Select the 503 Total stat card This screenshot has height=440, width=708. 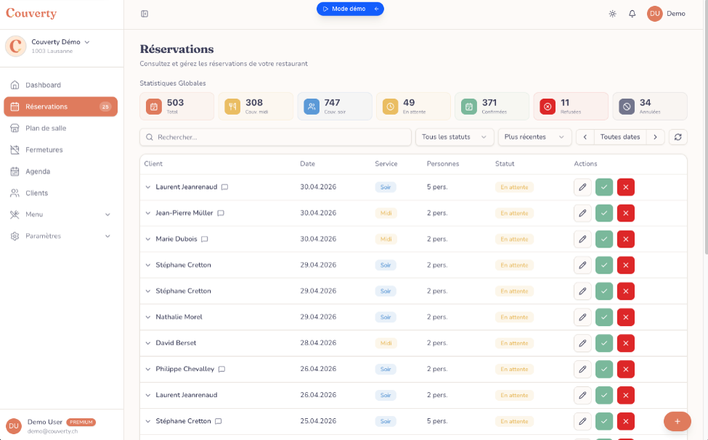[x=177, y=107]
